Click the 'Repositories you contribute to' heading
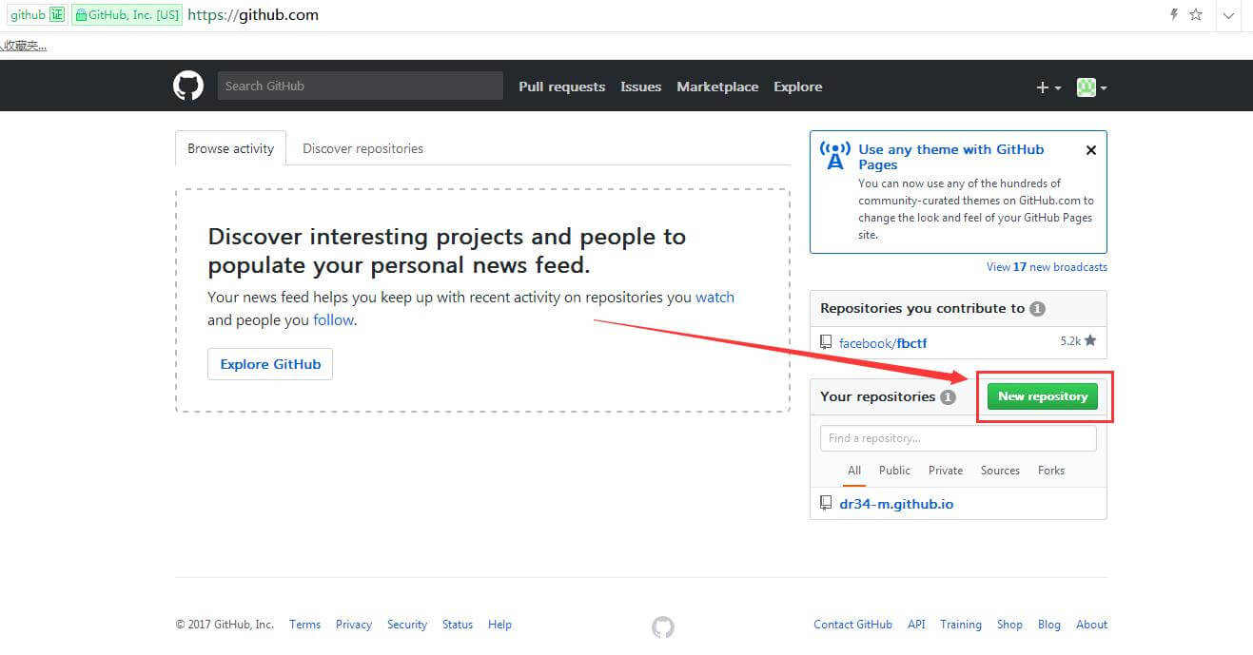Viewport: 1253px width, 655px height. (x=922, y=308)
